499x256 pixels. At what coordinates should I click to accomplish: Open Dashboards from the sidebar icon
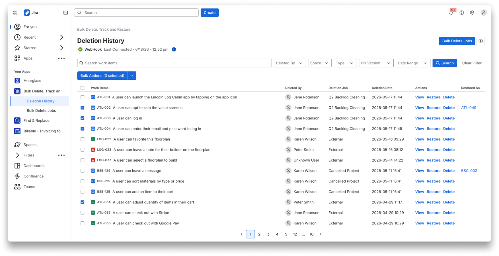[x=17, y=166]
